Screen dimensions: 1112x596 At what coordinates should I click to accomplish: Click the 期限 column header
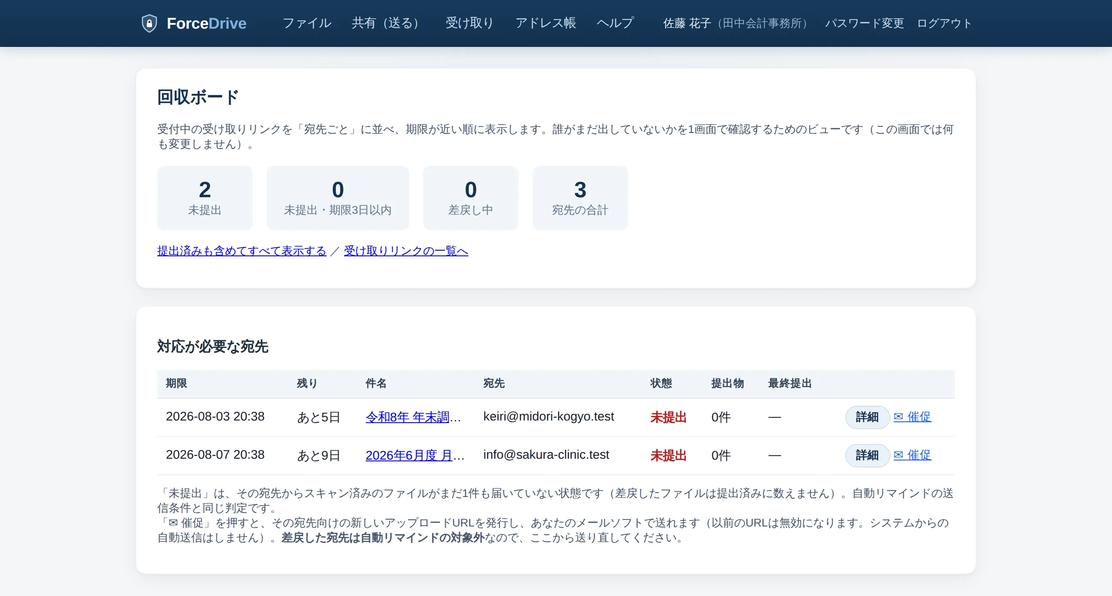point(176,384)
